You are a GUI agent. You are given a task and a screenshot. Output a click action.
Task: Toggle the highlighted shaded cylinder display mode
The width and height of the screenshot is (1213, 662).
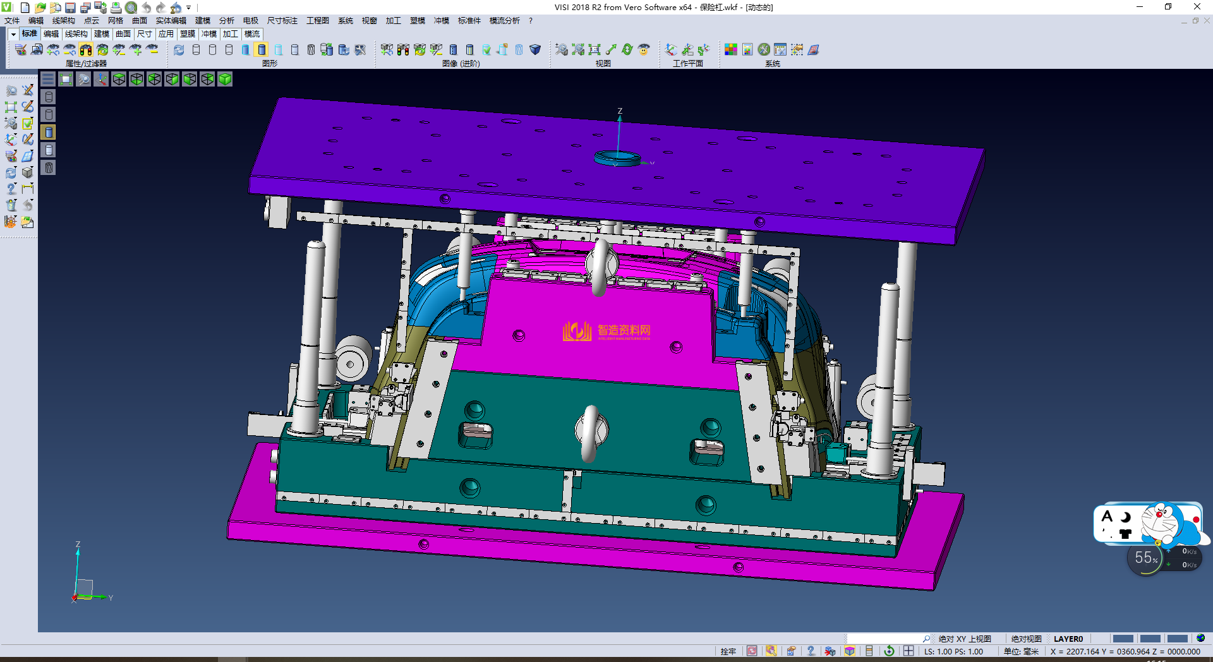tap(262, 50)
